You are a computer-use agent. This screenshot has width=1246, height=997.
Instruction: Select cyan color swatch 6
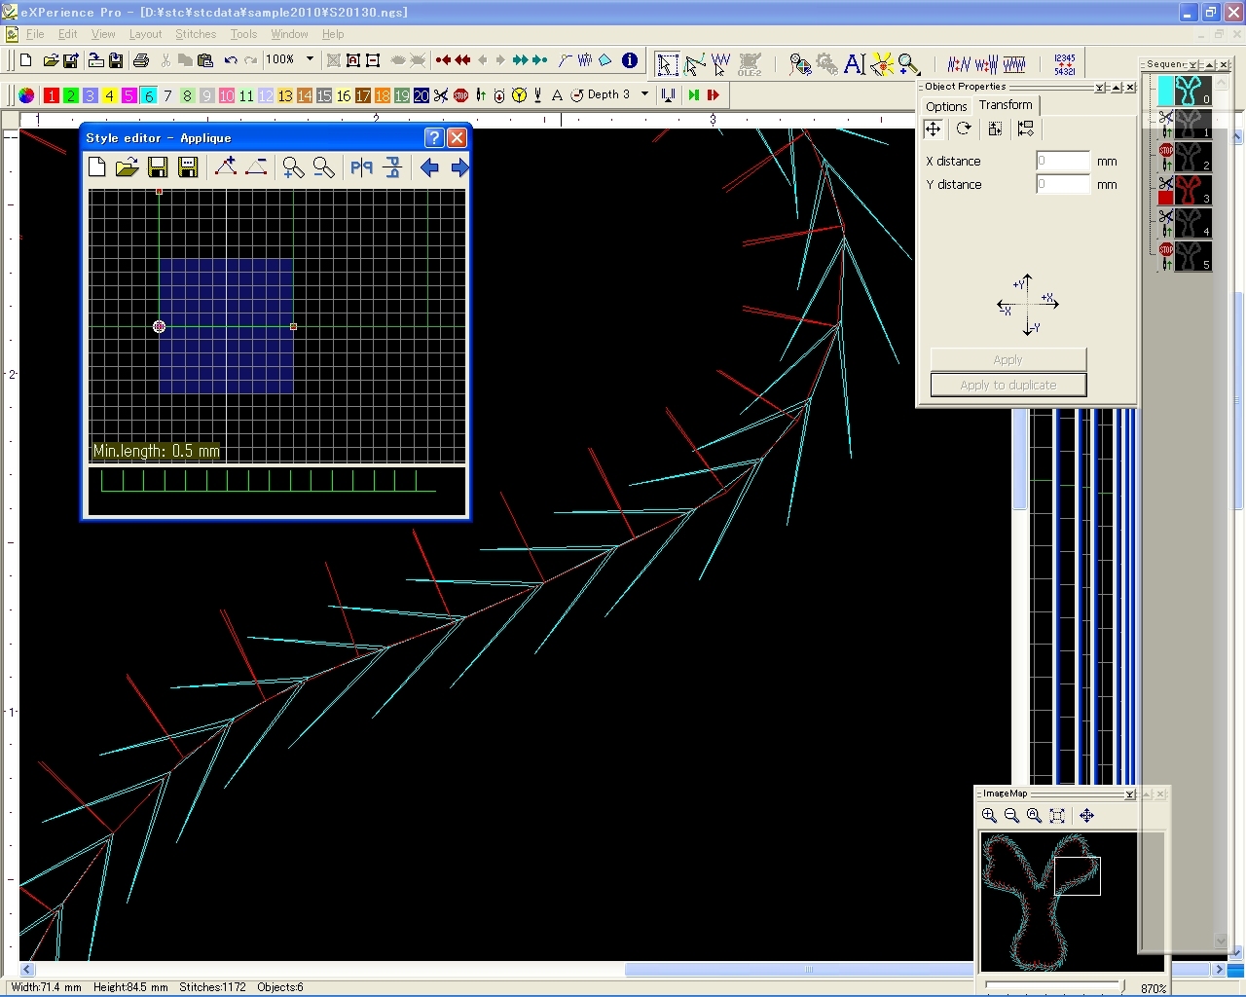coord(149,95)
